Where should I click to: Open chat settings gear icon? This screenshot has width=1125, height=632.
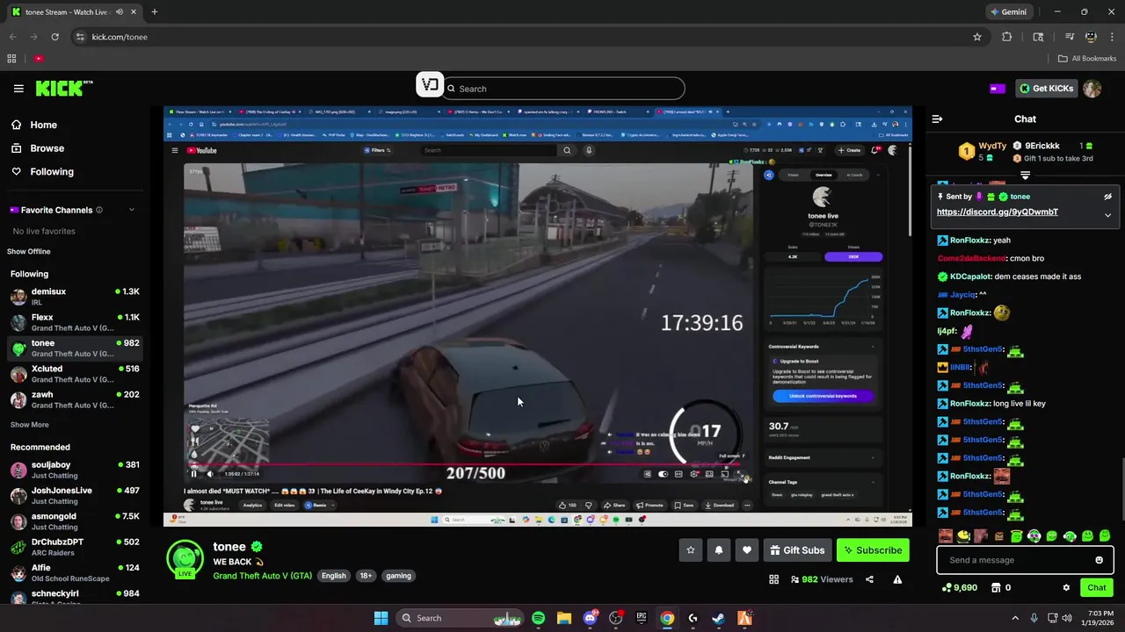1066,587
